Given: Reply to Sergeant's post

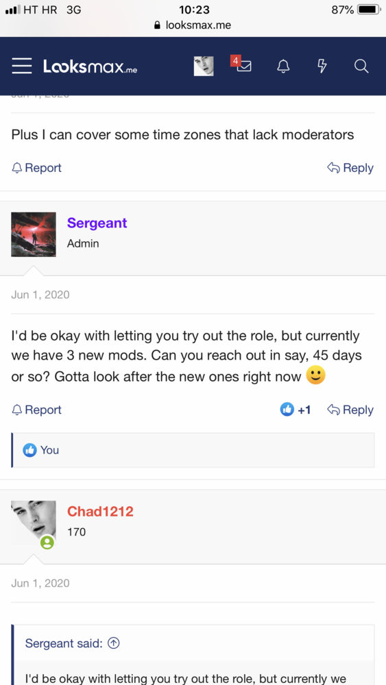Looking at the screenshot, I should [x=350, y=410].
